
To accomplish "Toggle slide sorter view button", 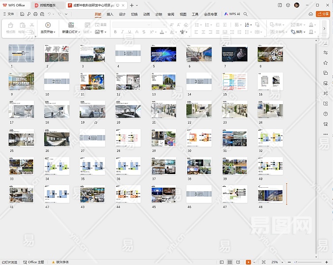I will click(x=230, y=262).
